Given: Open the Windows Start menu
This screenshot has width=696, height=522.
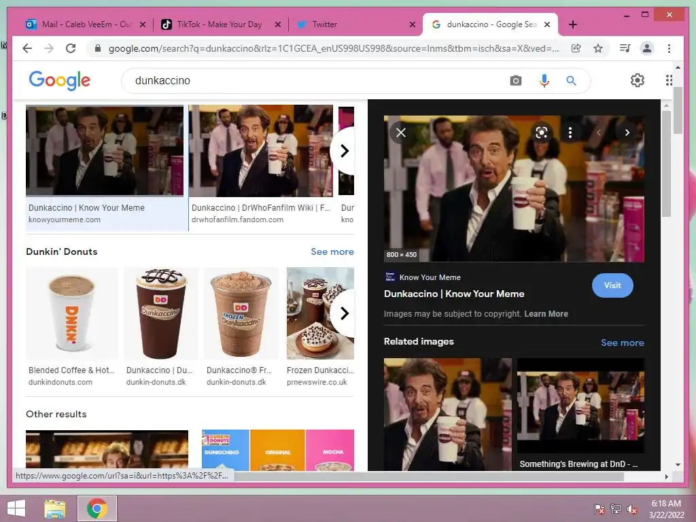Looking at the screenshot, I should pos(16,508).
